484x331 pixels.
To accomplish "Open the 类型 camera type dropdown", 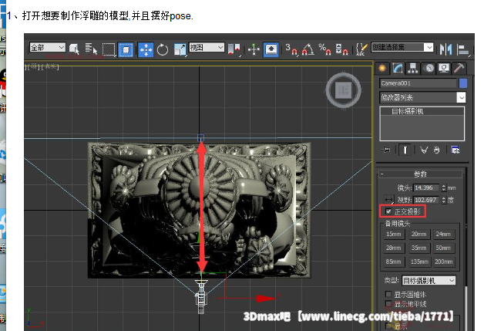I will [x=429, y=280].
